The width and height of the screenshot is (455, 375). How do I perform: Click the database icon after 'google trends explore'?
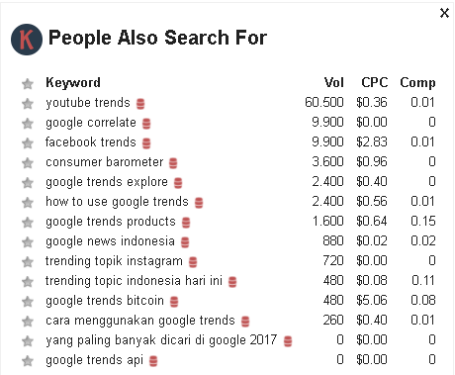(x=178, y=183)
